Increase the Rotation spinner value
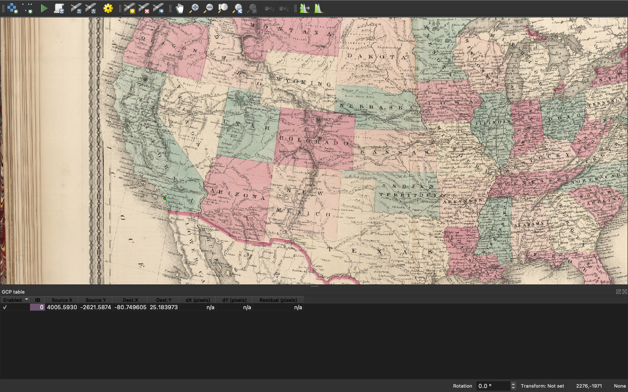 (513, 384)
